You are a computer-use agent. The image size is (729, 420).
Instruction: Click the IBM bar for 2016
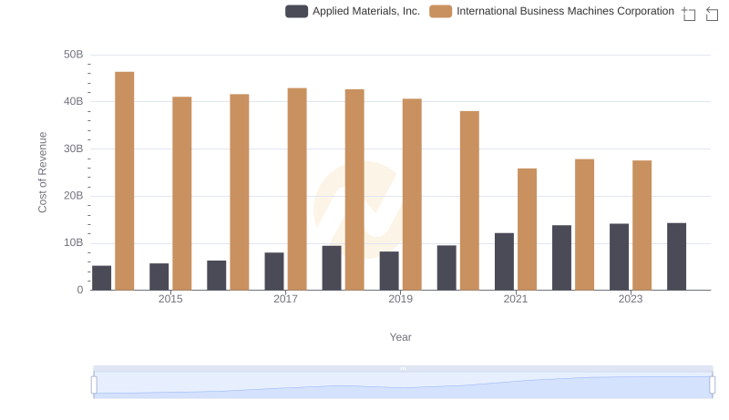pyautogui.click(x=240, y=192)
